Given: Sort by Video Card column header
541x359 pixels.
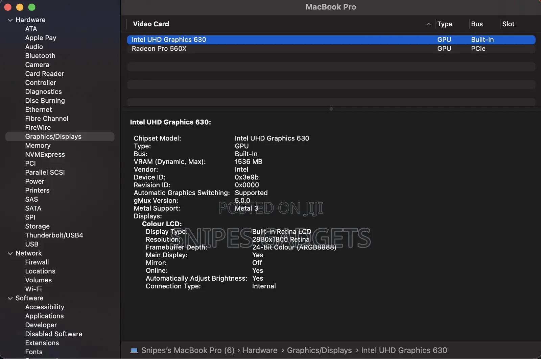Looking at the screenshot, I should pyautogui.click(x=151, y=24).
